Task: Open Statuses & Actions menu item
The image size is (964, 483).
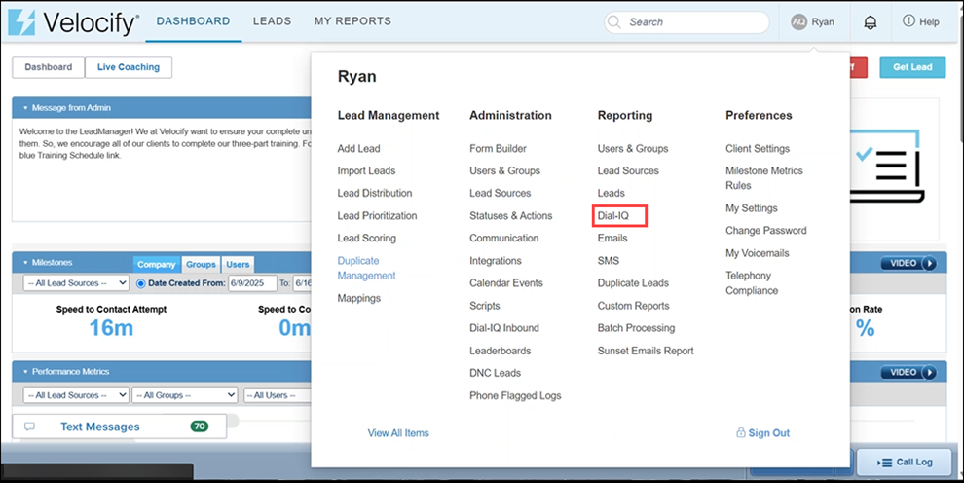Action: click(511, 215)
